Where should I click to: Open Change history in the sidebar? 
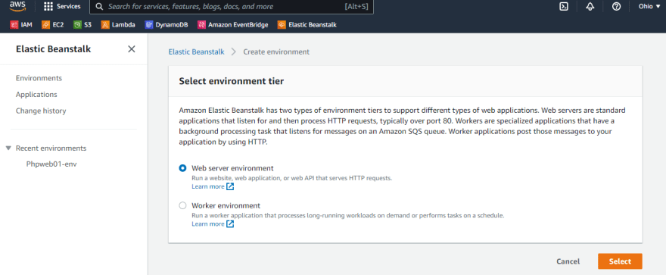pos(41,111)
